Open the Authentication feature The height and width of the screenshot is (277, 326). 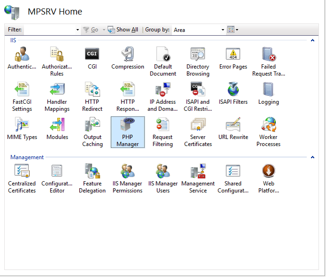(22, 58)
